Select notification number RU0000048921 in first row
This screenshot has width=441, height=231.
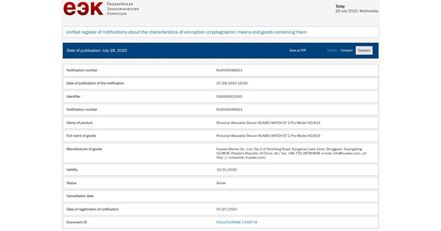click(229, 71)
